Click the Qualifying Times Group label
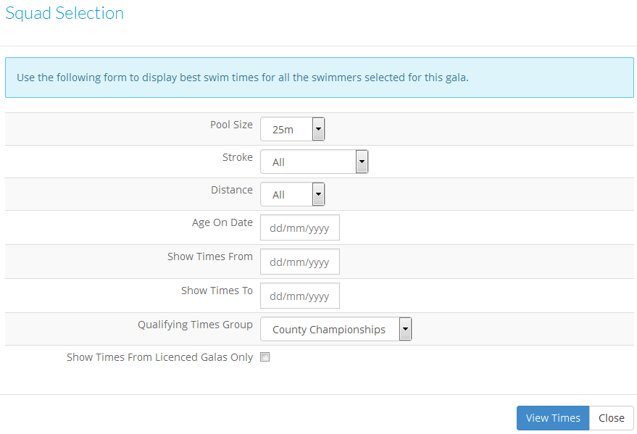The height and width of the screenshot is (434, 637). [x=195, y=325]
